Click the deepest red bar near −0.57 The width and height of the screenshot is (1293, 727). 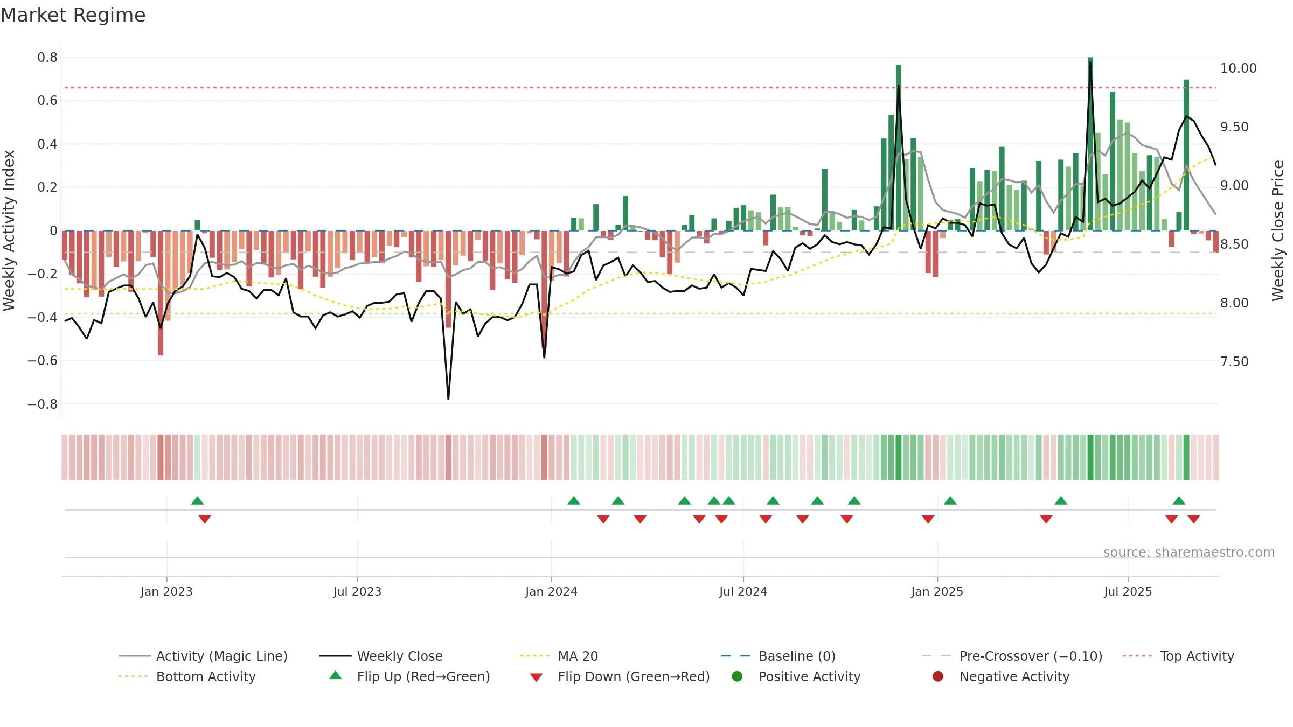point(161,293)
